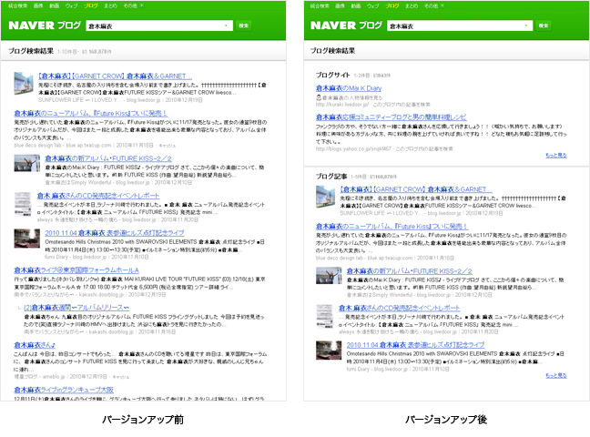Open 画像 tab in the after-upgrade screenshot
This screenshot has width=590, height=437.
[340, 5]
